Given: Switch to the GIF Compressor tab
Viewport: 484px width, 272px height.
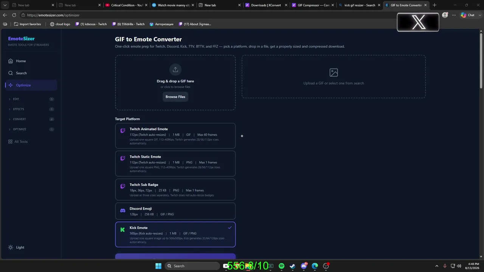Looking at the screenshot, I should pyautogui.click(x=313, y=5).
